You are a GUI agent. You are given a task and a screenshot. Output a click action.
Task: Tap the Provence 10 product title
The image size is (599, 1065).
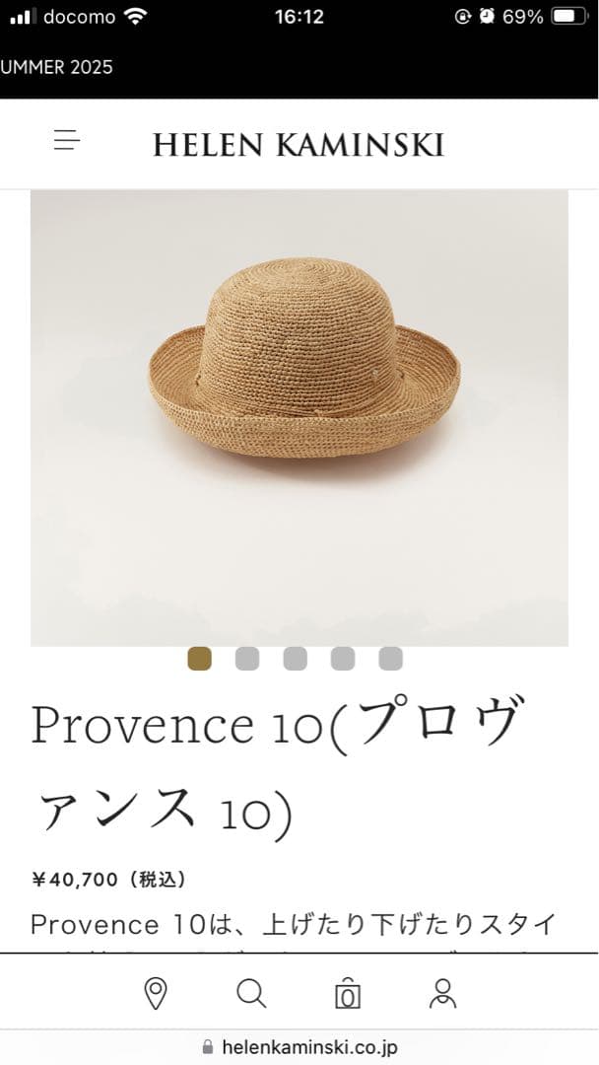point(278,768)
